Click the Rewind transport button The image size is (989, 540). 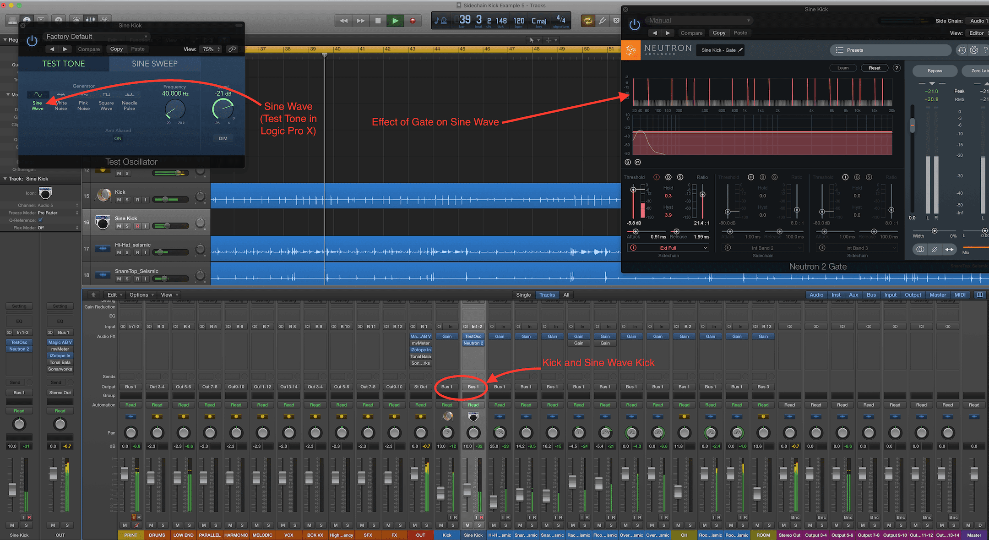343,21
